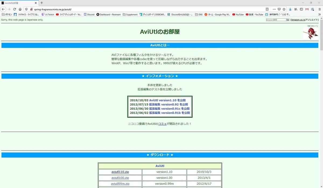This screenshot has width=323, height=188.
Task: Open the plain YouTube bookmark
Action: (x=238, y=15)
